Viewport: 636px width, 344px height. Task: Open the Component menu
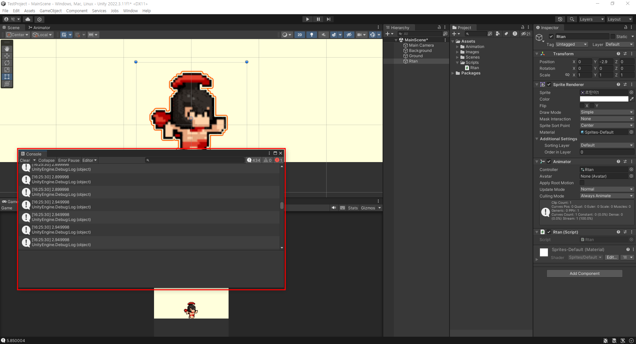[77, 11]
